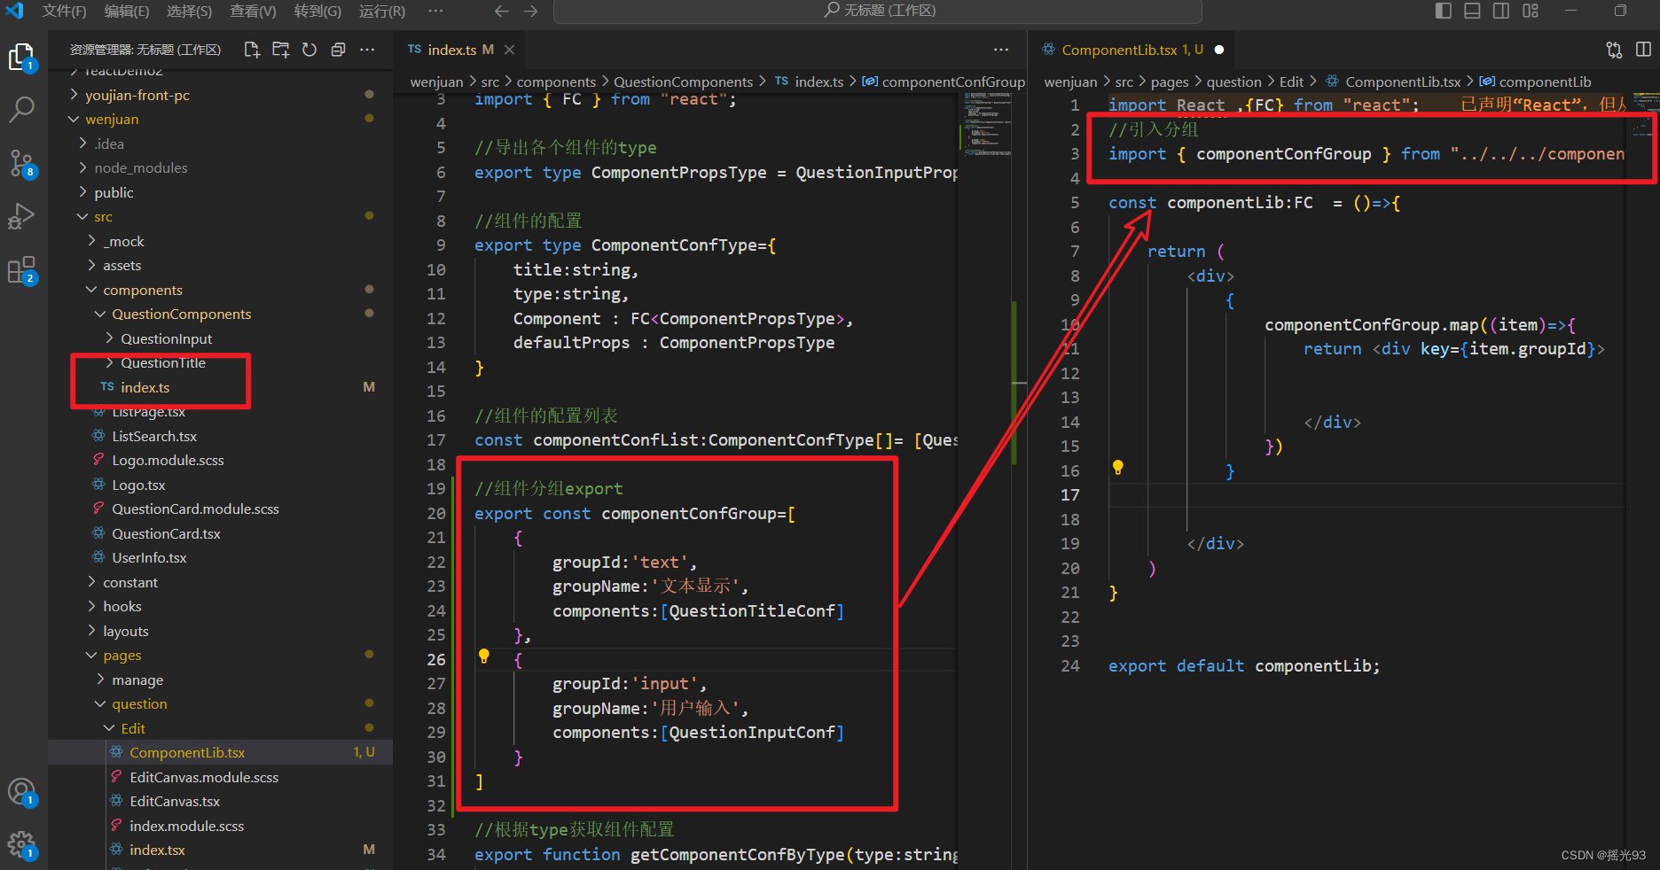Open changes for ComponentLib.tsx
The image size is (1660, 870).
(x=1614, y=50)
